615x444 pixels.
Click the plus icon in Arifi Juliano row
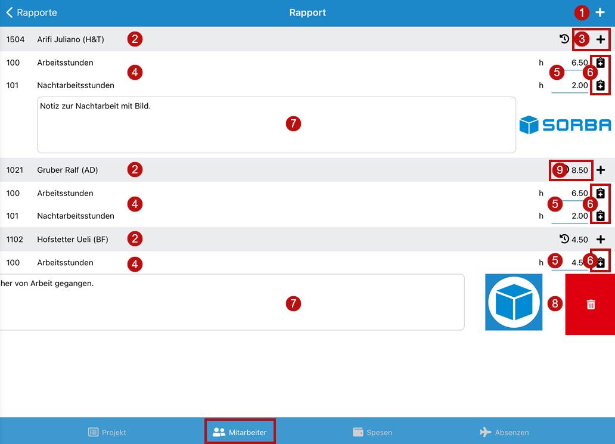(600, 39)
